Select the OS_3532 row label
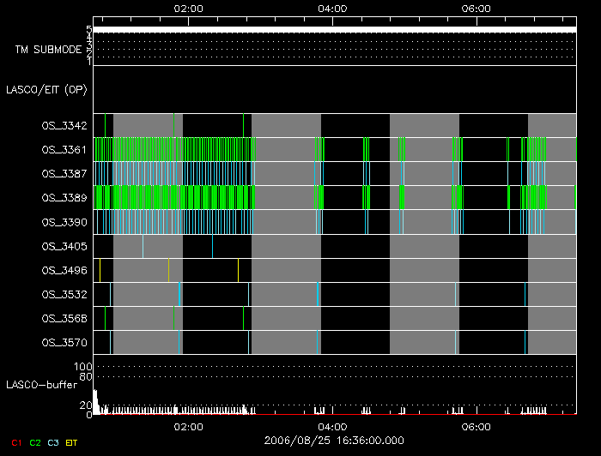 coord(64,295)
